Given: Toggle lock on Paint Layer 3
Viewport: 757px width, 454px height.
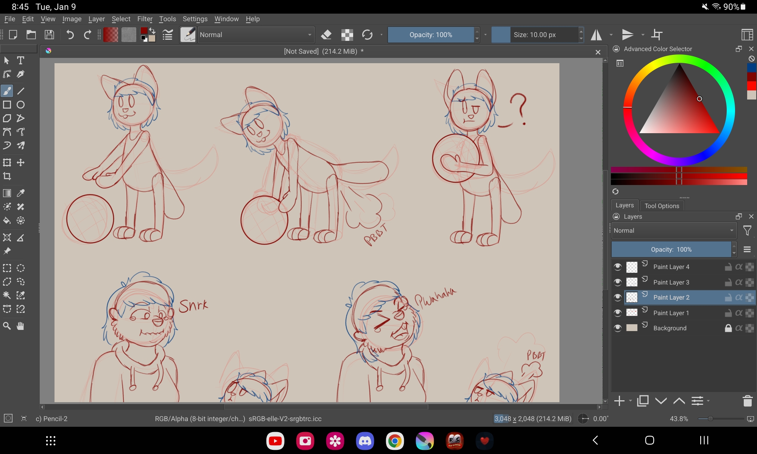Looking at the screenshot, I should click(728, 282).
